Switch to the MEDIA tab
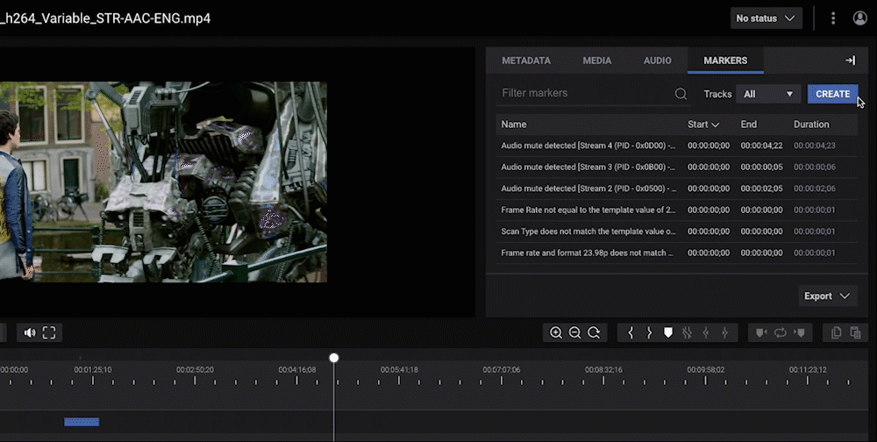Screen dimensions: 877x442 coord(596,61)
